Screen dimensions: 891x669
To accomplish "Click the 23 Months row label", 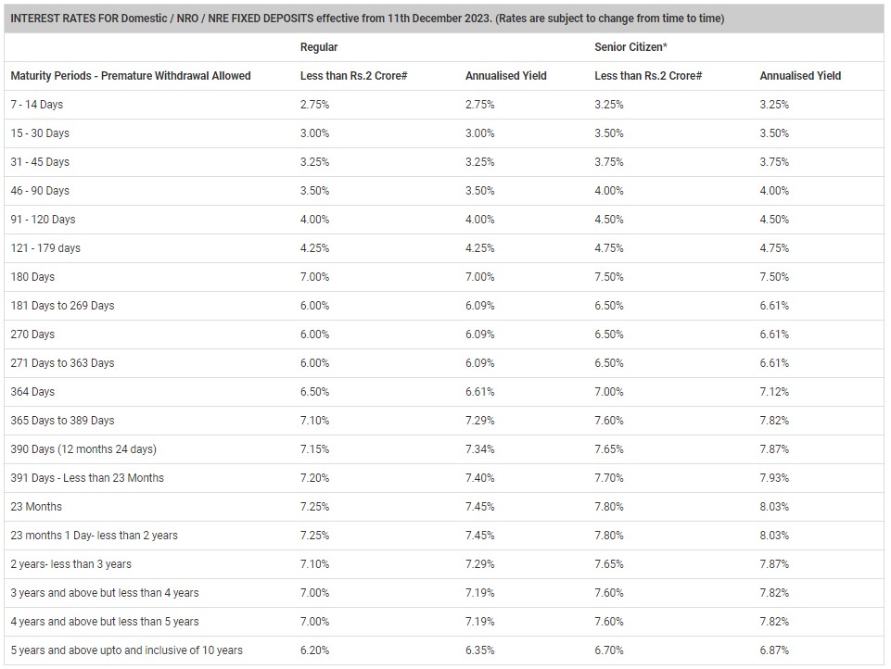I will (36, 507).
